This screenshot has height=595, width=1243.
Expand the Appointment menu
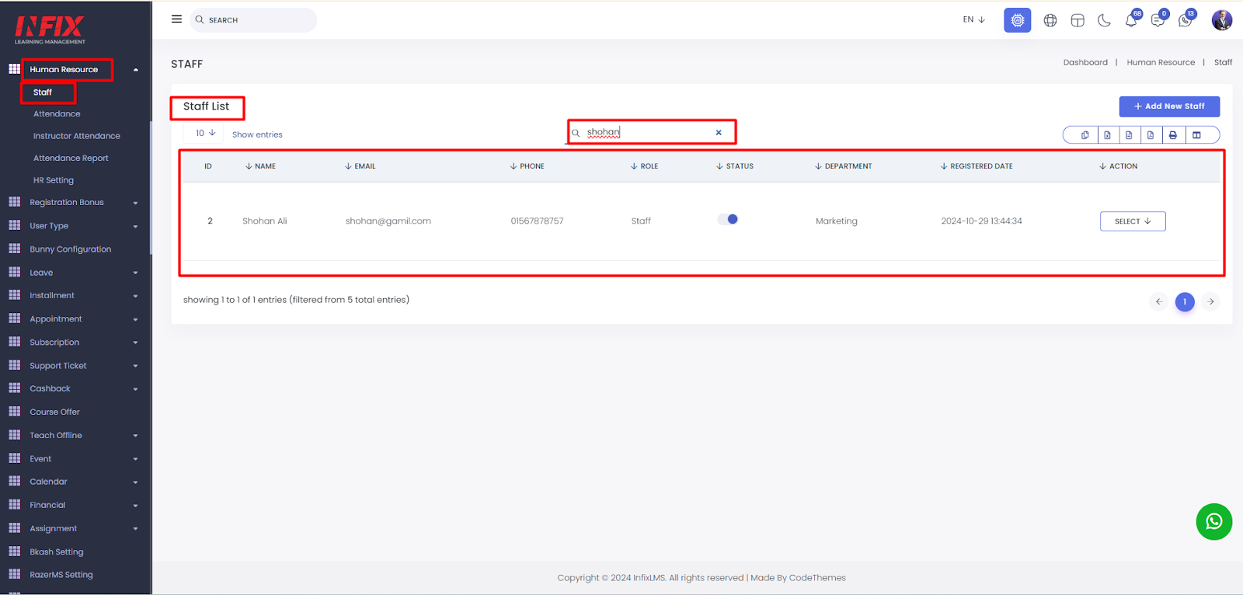click(136, 319)
